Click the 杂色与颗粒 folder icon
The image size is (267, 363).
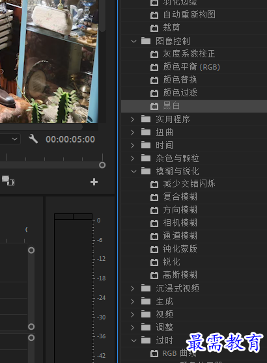click(x=146, y=158)
